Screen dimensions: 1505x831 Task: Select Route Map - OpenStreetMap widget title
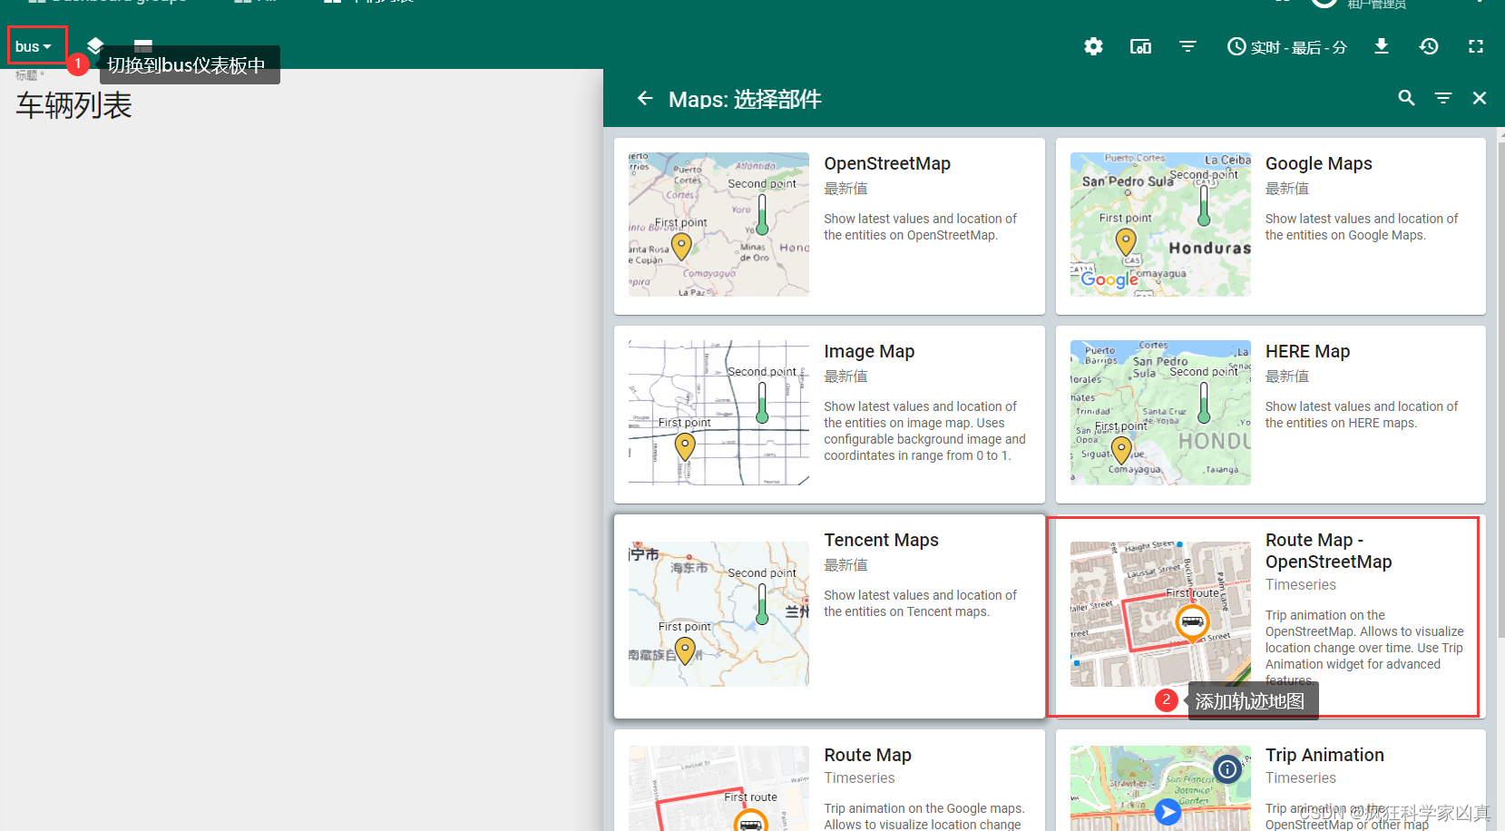[1328, 551]
